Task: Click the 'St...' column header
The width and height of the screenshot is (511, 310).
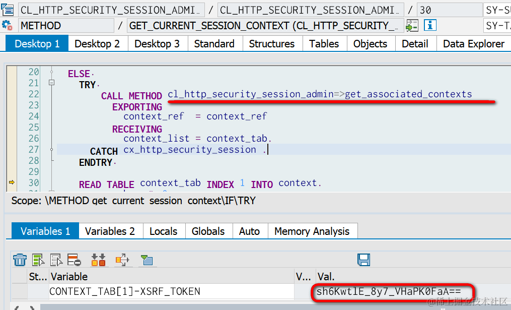Action: pyautogui.click(x=38, y=276)
